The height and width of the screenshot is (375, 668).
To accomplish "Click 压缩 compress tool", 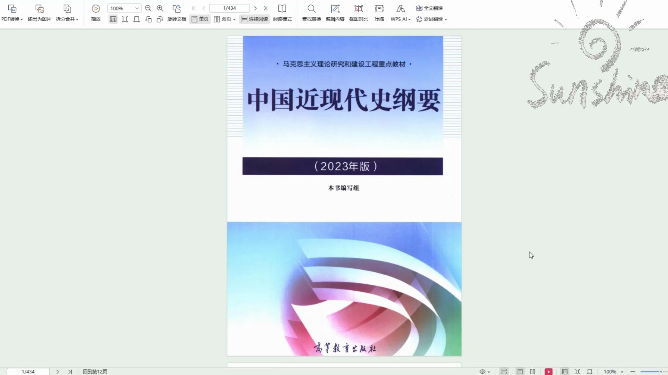I will [379, 13].
